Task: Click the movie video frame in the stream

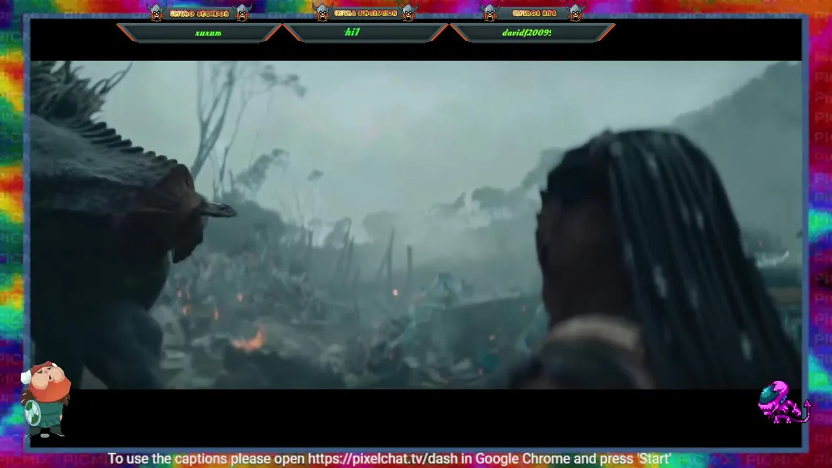Action: tap(416, 225)
